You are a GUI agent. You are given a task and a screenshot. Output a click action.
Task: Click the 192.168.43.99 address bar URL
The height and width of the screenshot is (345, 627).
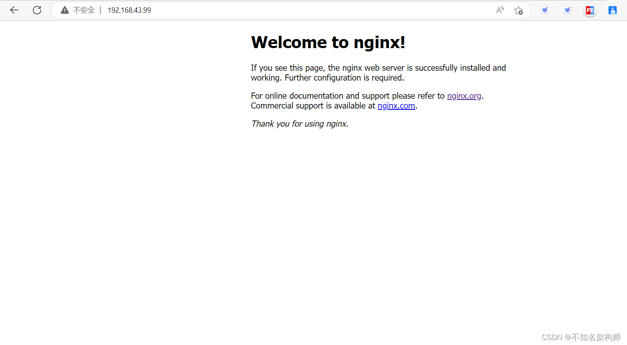(129, 10)
